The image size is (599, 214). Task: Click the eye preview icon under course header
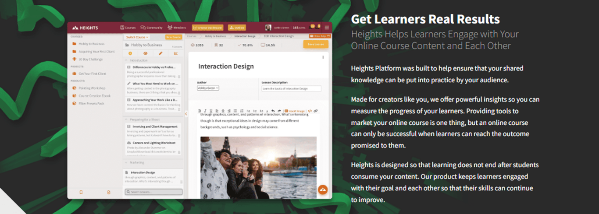point(145,53)
